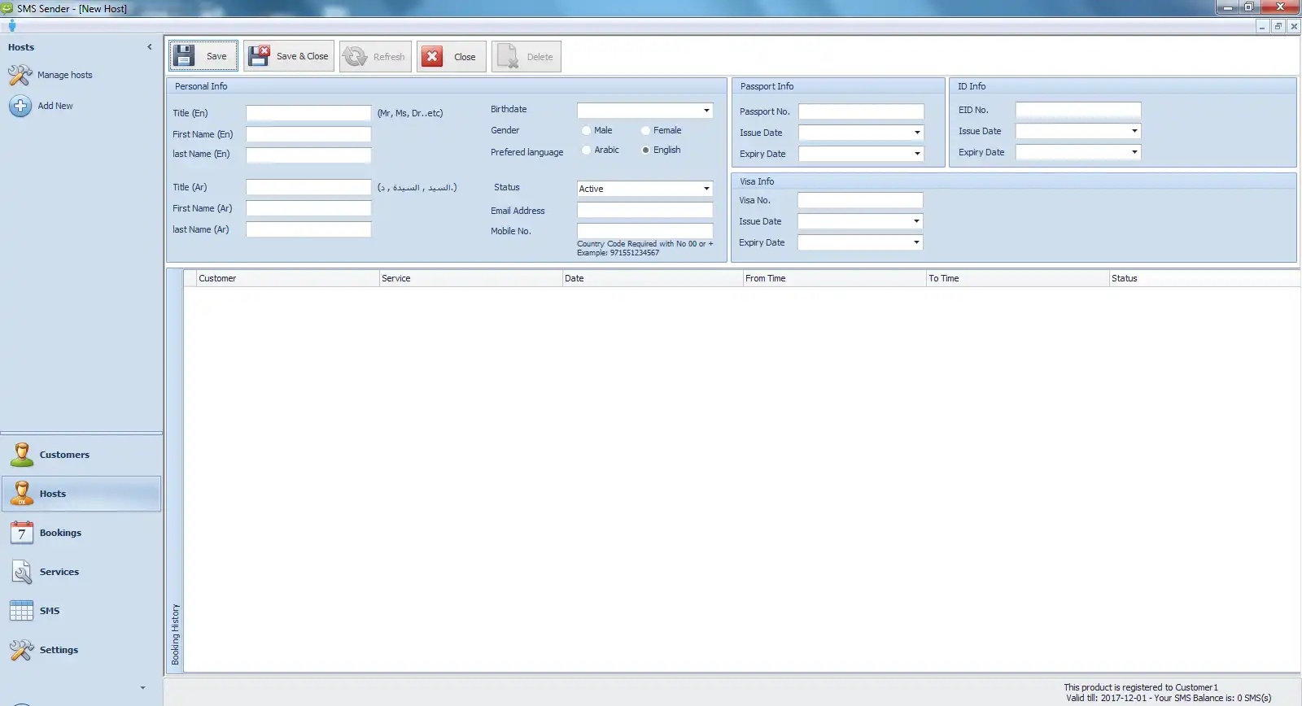
Task: Open the Services navigation section
Action: (x=81, y=572)
